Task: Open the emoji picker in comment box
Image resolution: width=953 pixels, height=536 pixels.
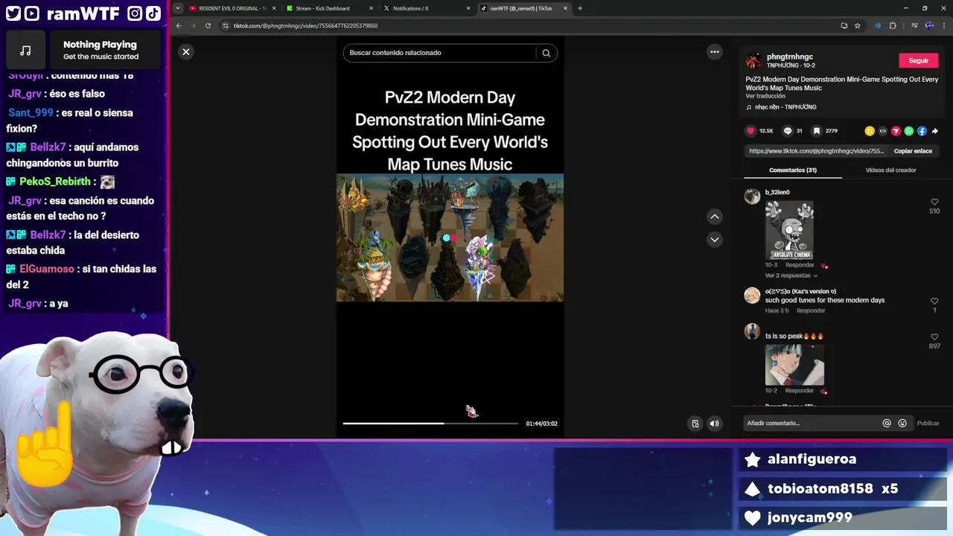Action: (902, 423)
